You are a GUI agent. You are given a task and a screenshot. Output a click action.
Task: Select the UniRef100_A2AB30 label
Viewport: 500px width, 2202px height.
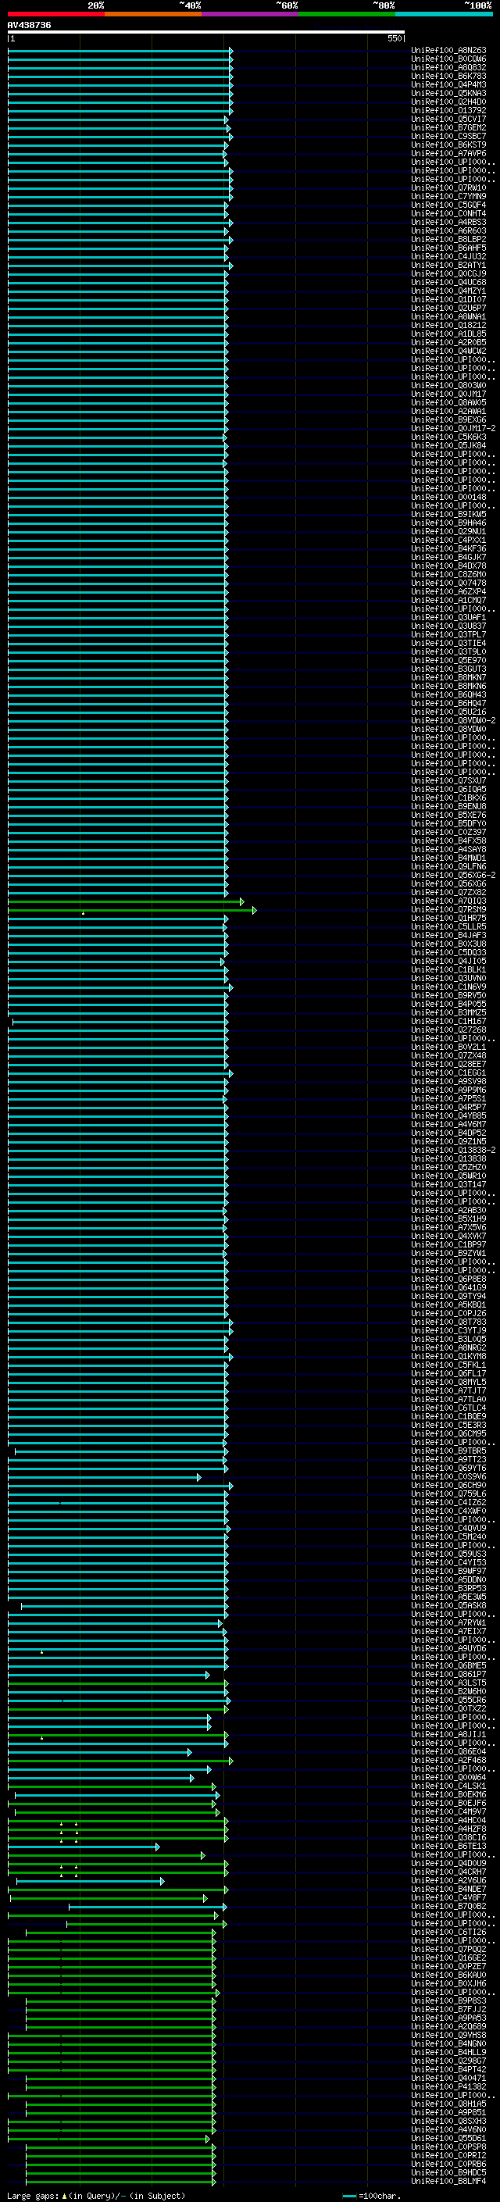pos(448,1211)
